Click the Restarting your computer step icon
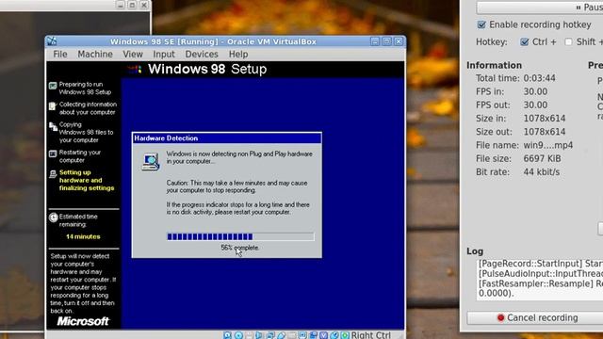 point(53,153)
